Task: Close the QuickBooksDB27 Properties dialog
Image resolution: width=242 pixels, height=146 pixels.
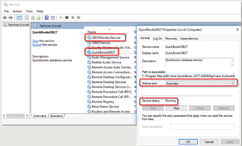Action: click(x=237, y=30)
